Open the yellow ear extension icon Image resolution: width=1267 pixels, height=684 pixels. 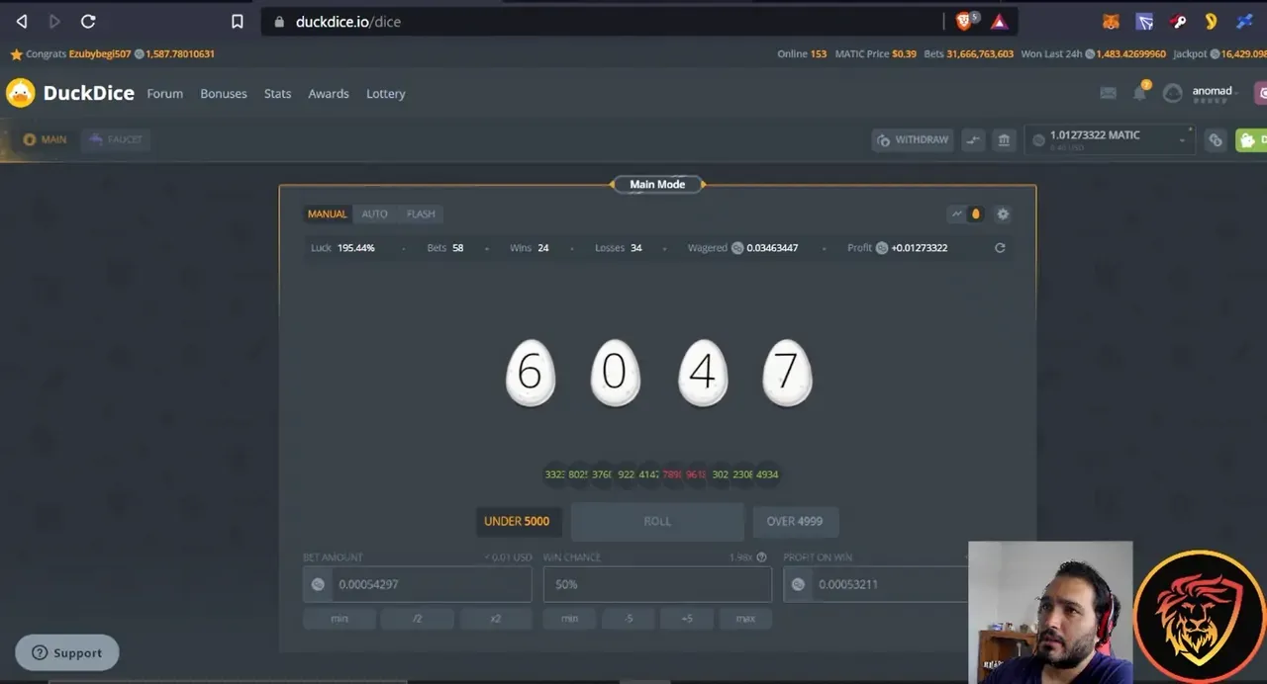[1210, 21]
